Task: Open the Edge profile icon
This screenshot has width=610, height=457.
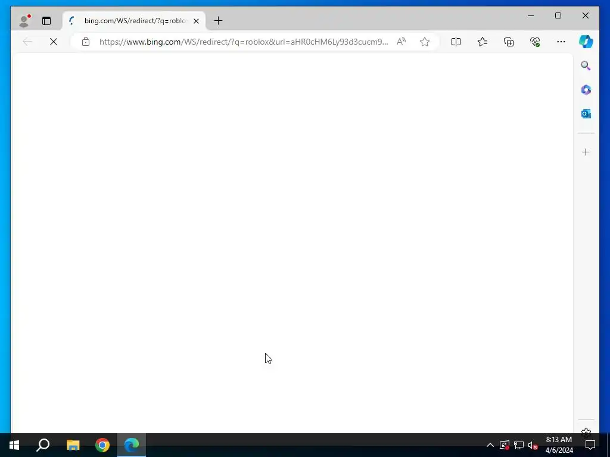Action: pyautogui.click(x=24, y=21)
